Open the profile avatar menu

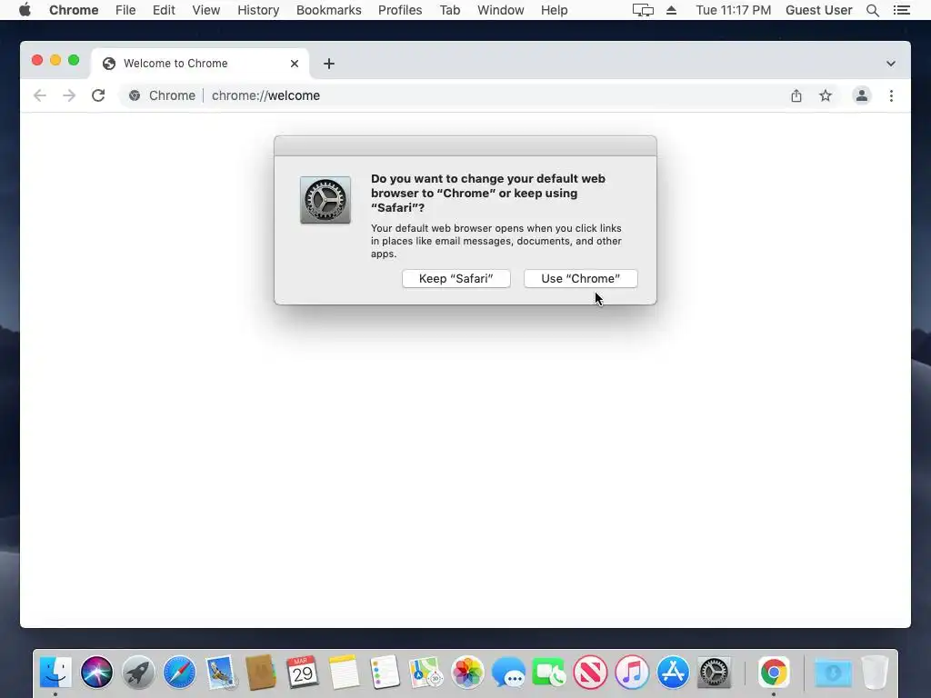(862, 95)
